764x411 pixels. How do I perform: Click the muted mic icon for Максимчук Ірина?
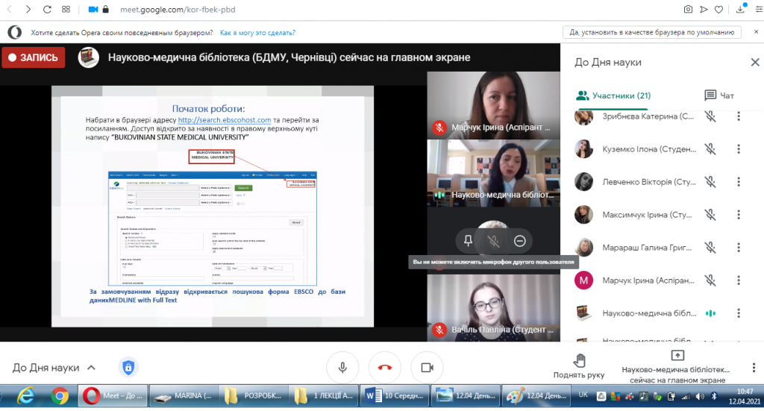[710, 214]
